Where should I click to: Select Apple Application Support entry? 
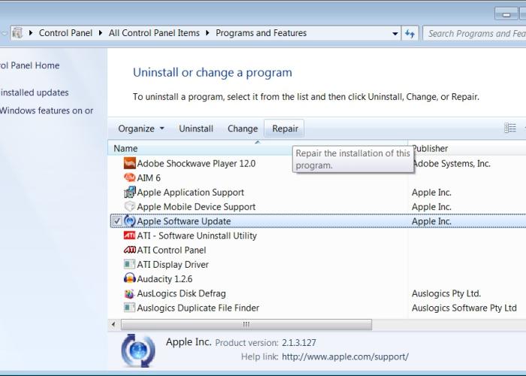pyautogui.click(x=318, y=192)
